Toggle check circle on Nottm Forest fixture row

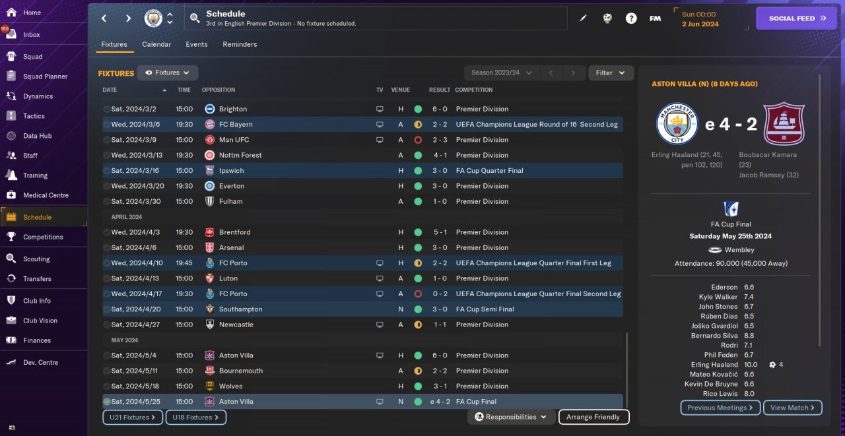[x=106, y=155]
